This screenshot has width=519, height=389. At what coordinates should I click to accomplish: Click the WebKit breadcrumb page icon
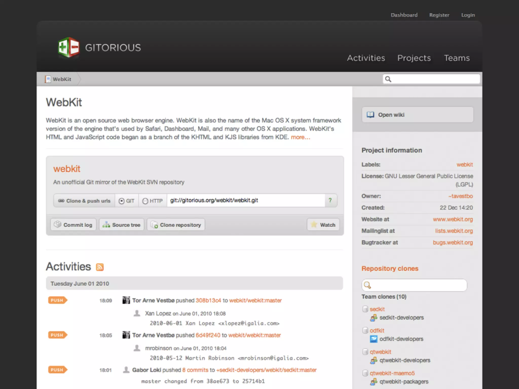pyautogui.click(x=48, y=79)
